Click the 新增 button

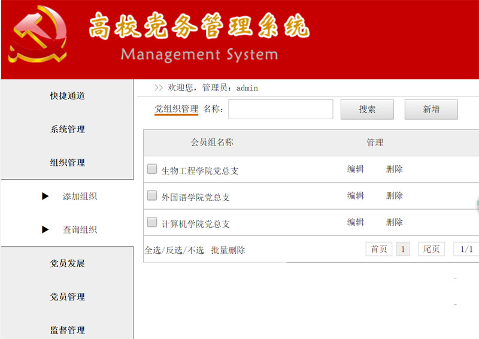[x=431, y=109]
